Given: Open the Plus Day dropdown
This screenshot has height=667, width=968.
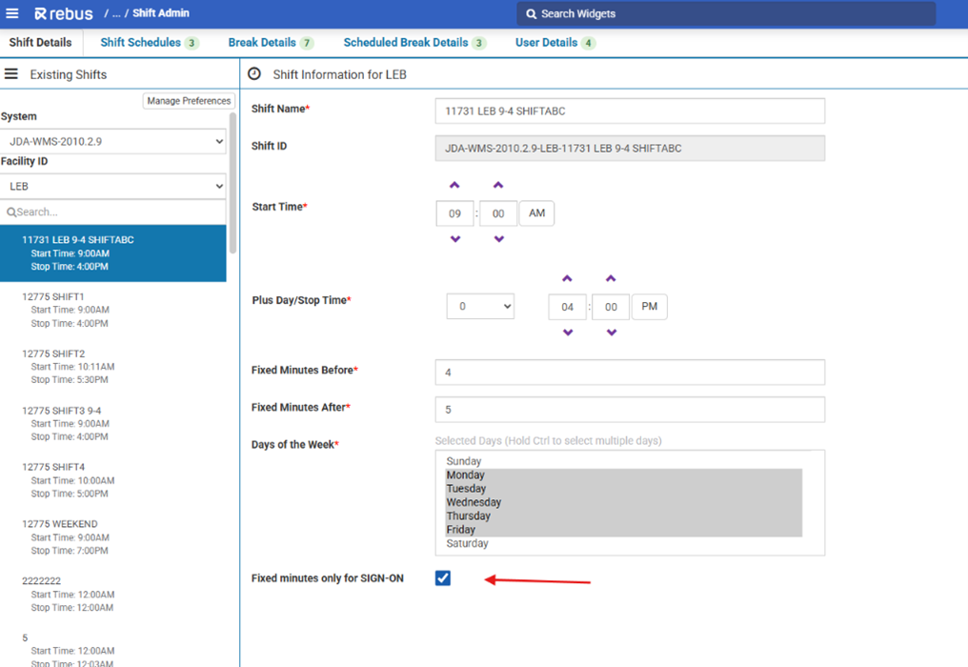Looking at the screenshot, I should pyautogui.click(x=480, y=307).
